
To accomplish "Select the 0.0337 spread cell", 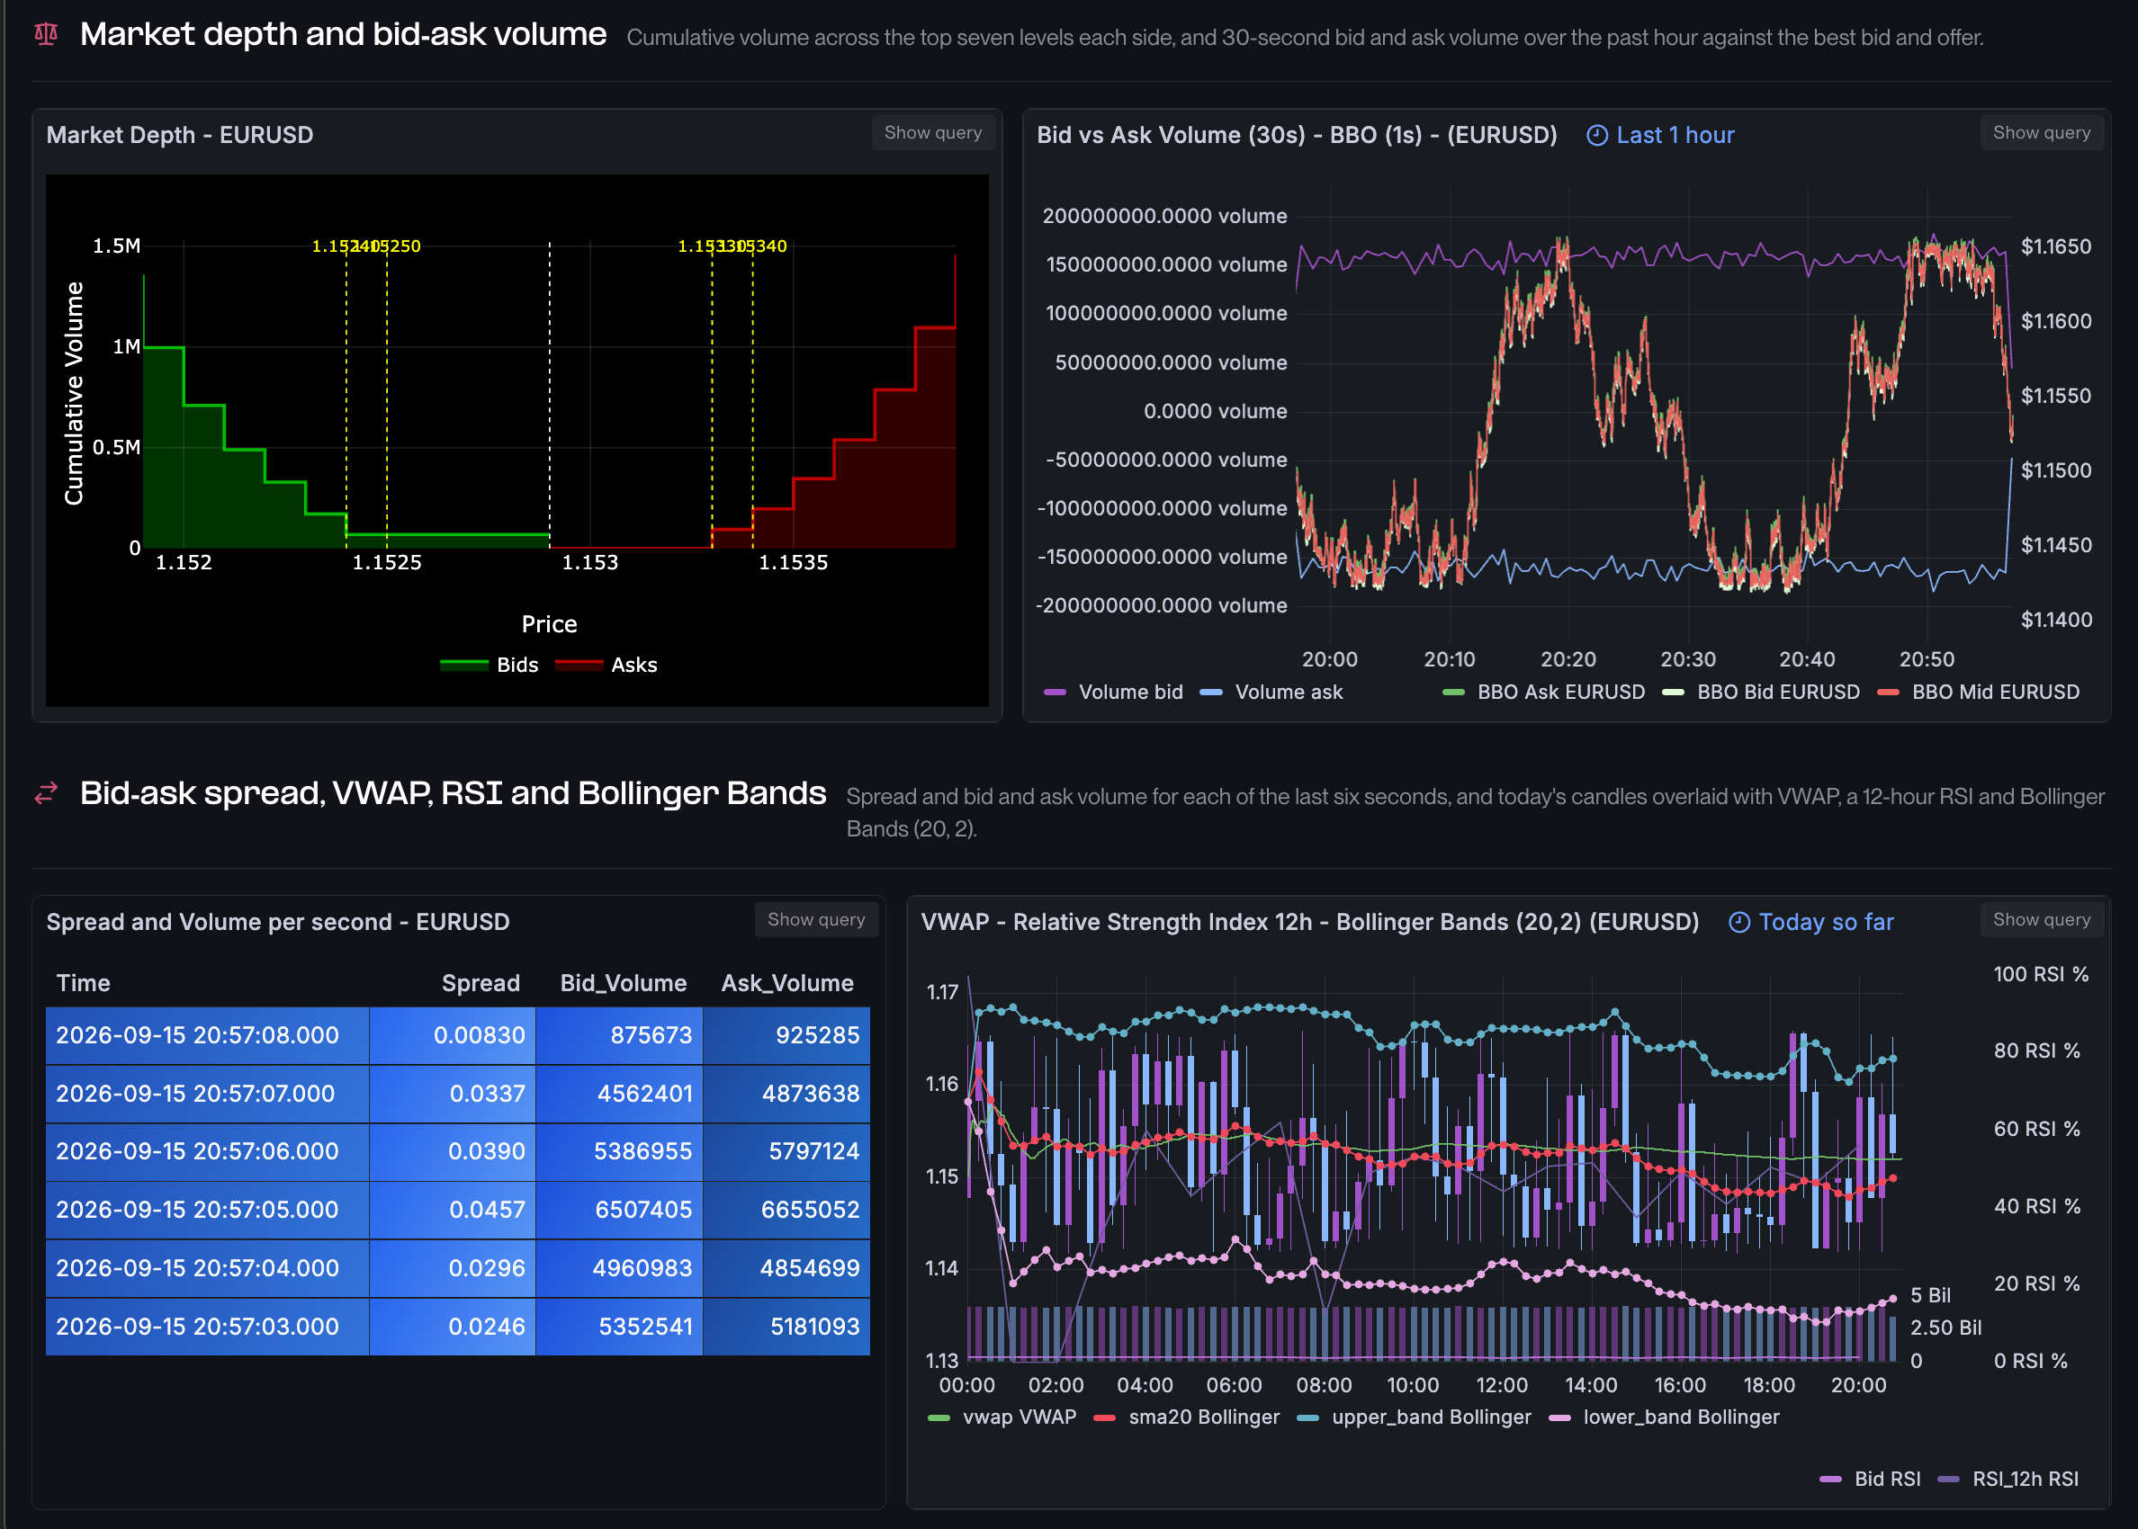I will 452,1094.
